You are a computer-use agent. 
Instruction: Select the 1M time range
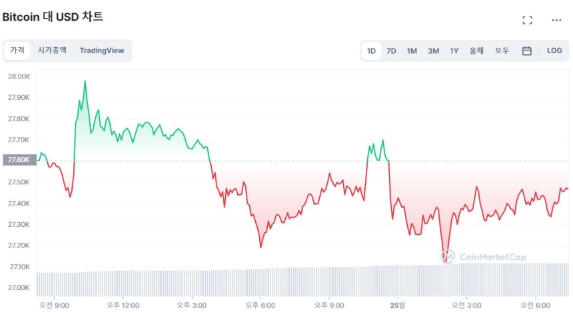point(412,51)
